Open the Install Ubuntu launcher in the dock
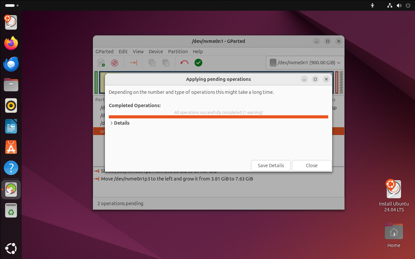The width and height of the screenshot is (415, 259). [x=11, y=22]
